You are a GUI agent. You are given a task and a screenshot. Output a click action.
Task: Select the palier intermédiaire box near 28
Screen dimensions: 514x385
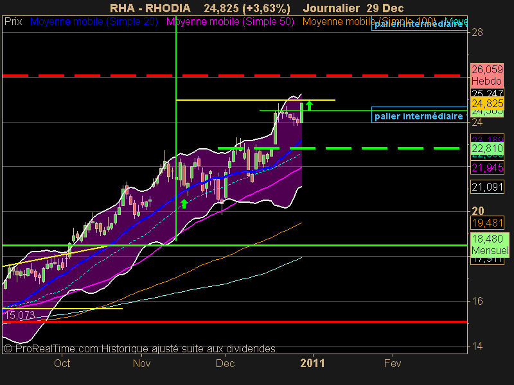(x=420, y=24)
